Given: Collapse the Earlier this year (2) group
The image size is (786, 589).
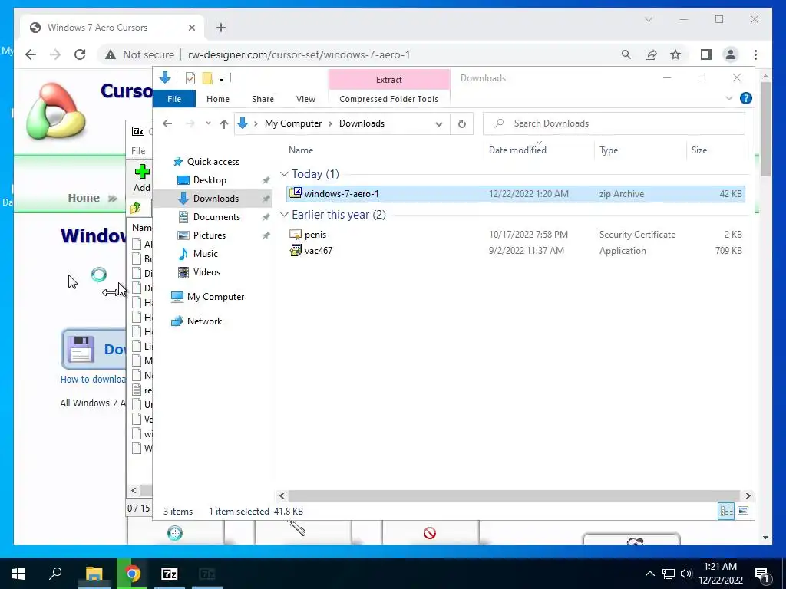Looking at the screenshot, I should (284, 215).
